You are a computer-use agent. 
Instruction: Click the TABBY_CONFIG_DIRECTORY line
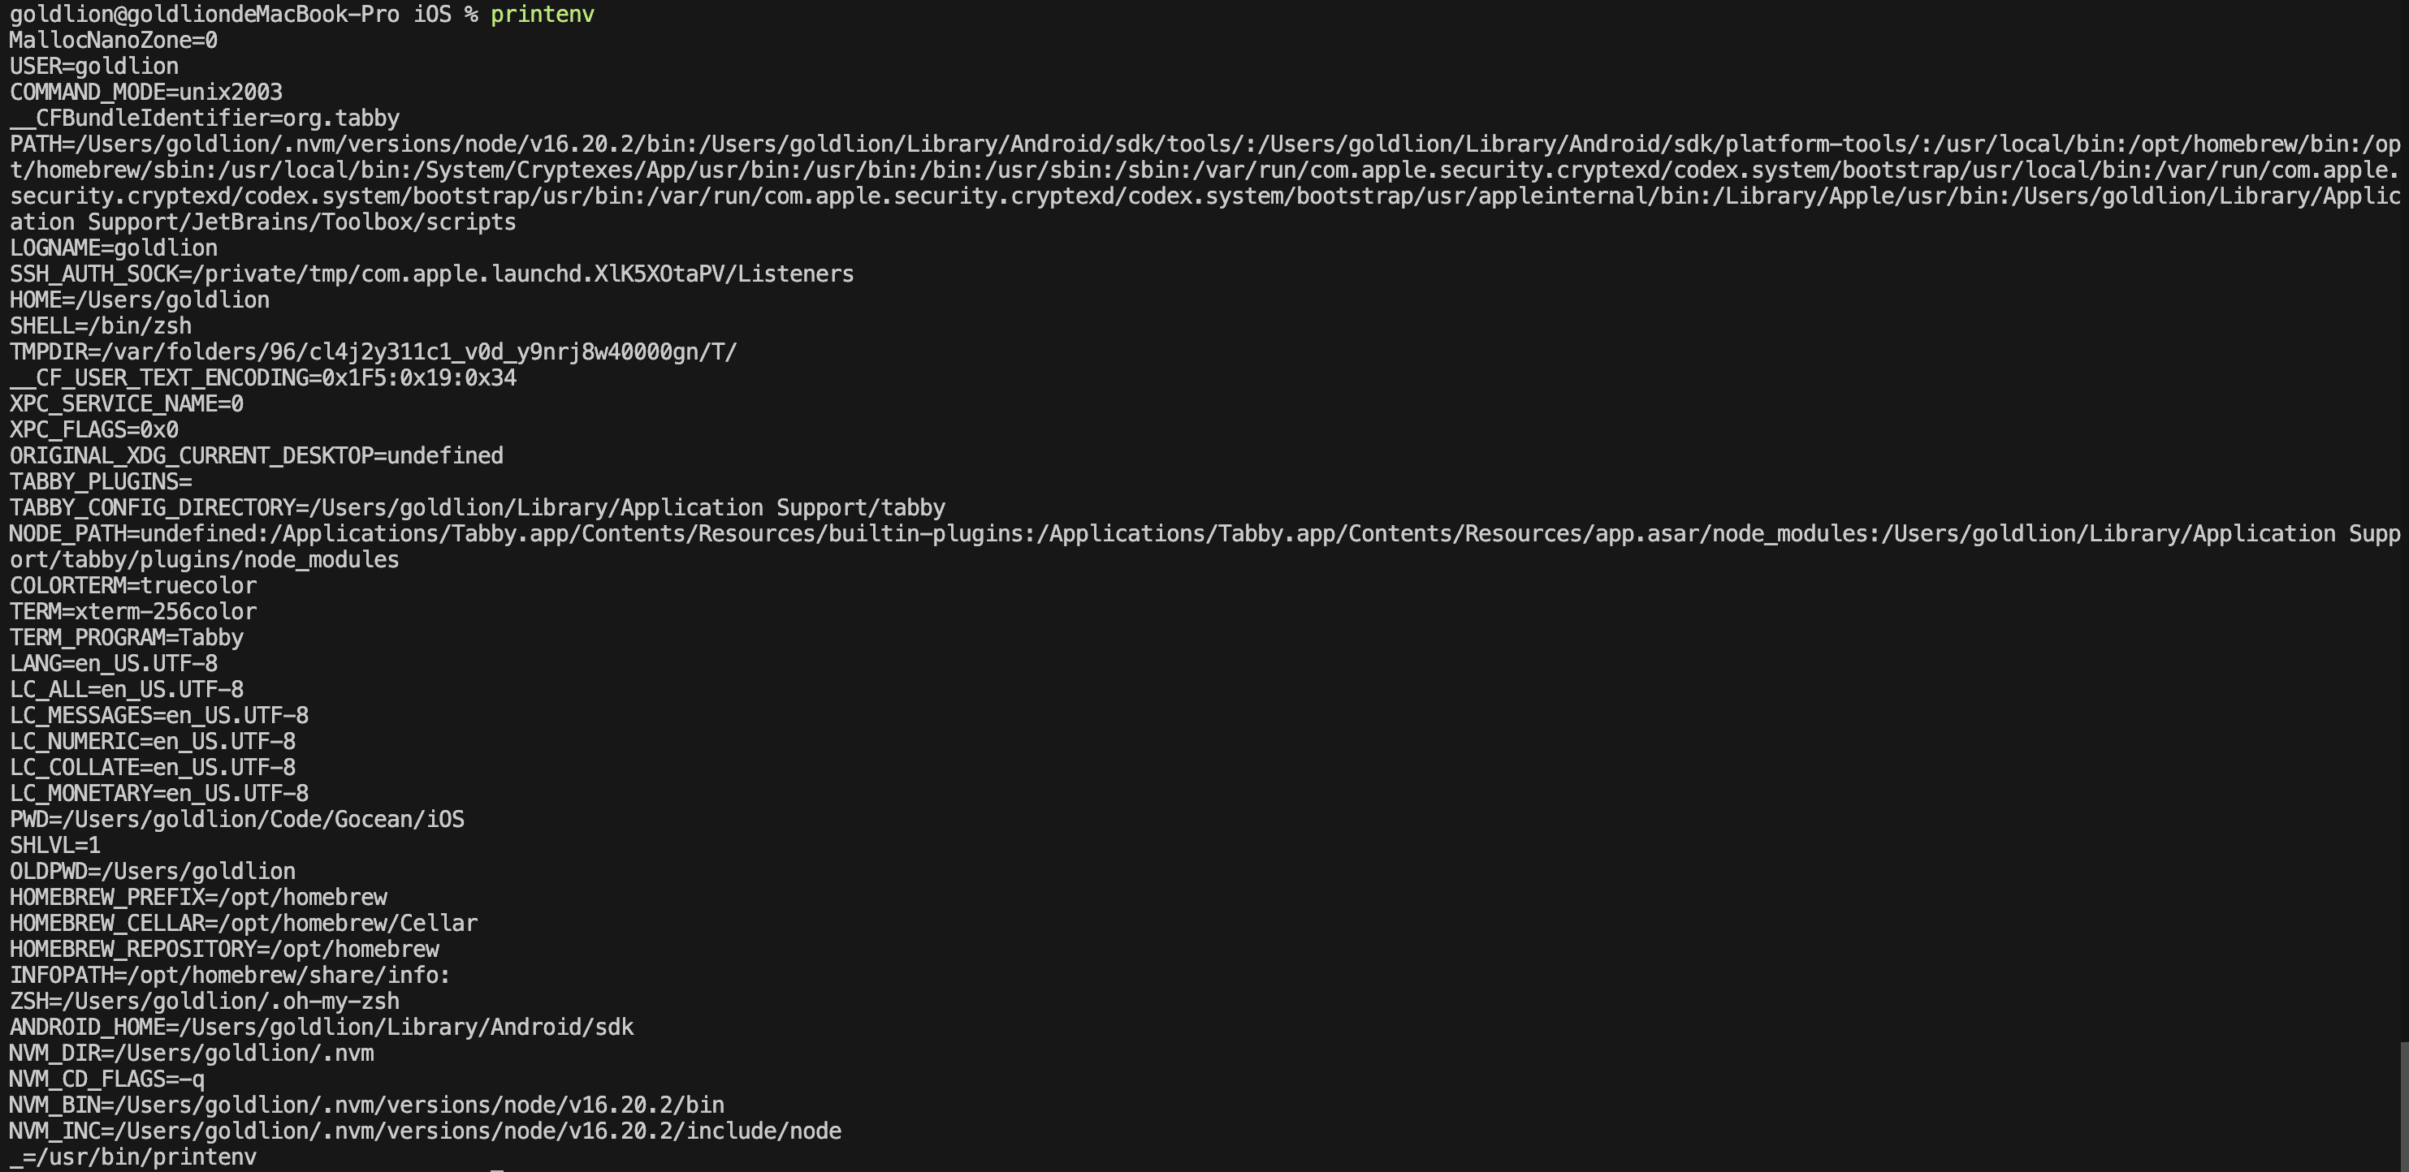click(x=478, y=508)
